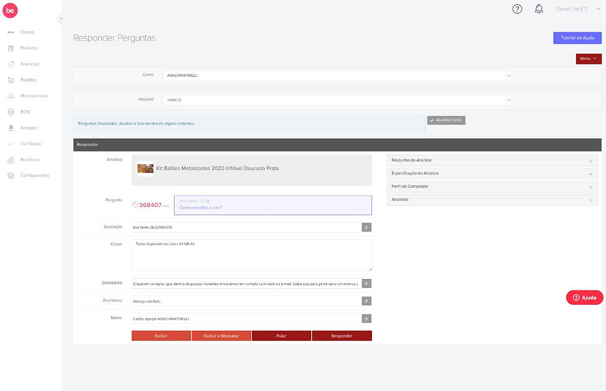Refresh the Despedida field with its icon
This screenshot has width=606, height=391.
pos(366,283)
